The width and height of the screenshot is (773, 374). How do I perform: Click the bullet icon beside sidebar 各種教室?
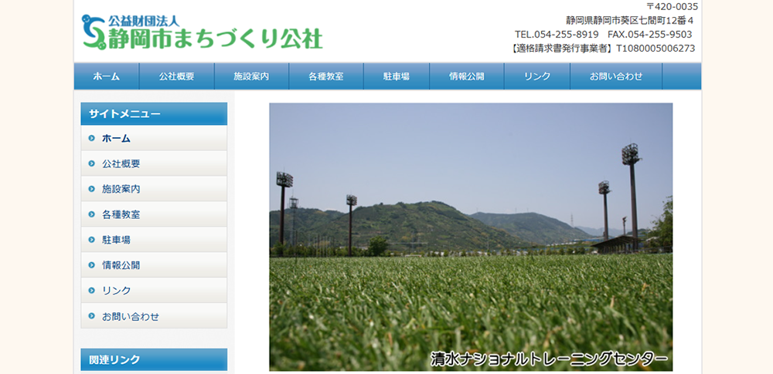(x=91, y=214)
